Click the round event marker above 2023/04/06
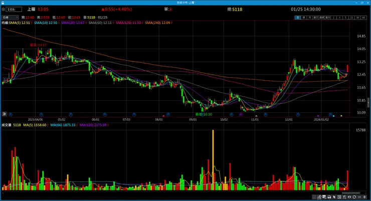Screen dimensions: 371x201 pyautogui.click(x=42, y=114)
